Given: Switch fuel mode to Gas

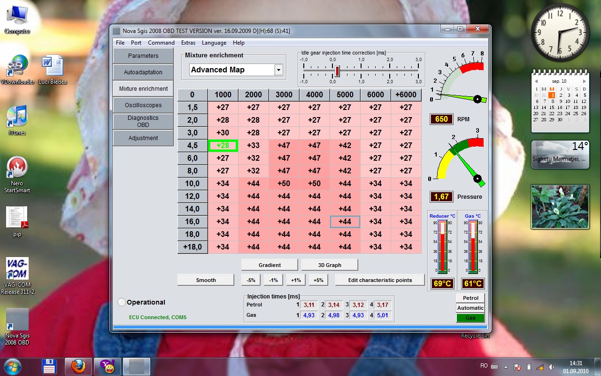Looking at the screenshot, I should 470,318.
